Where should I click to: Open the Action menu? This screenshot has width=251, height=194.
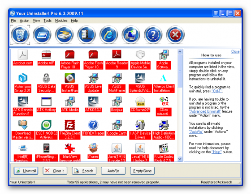point(25,21)
